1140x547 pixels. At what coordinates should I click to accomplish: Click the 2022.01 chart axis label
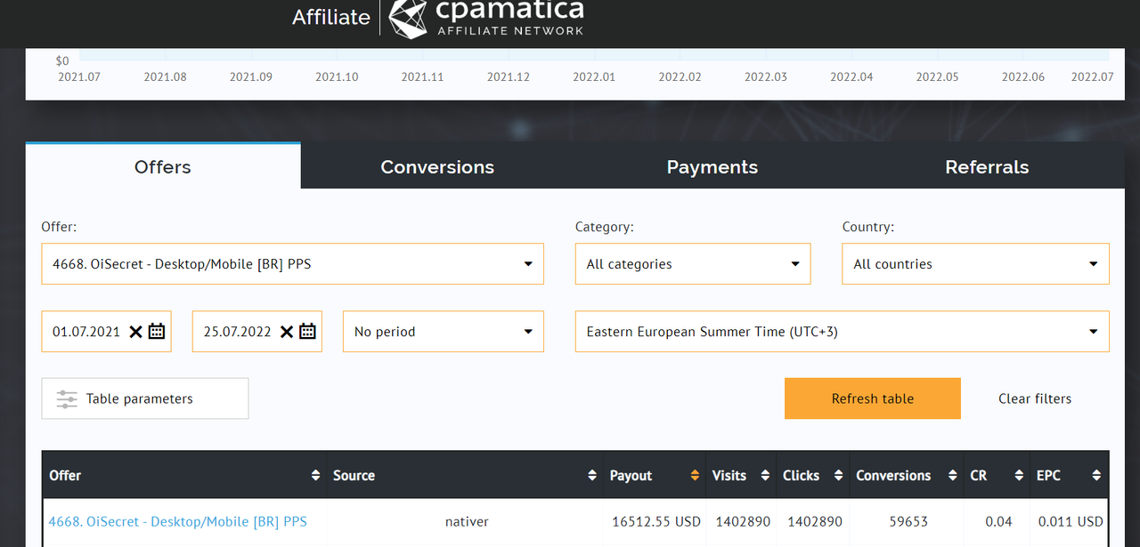(594, 77)
